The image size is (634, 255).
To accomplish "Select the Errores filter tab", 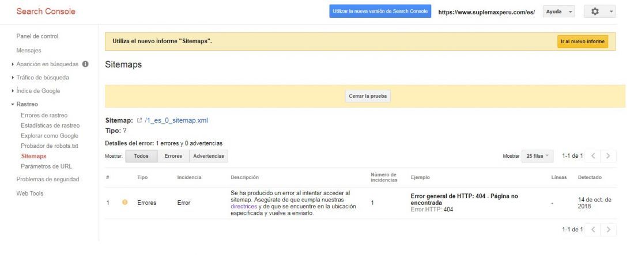I will 173,156.
